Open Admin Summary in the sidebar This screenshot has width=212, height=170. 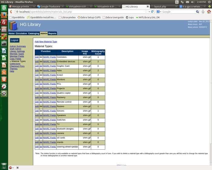click(18, 46)
